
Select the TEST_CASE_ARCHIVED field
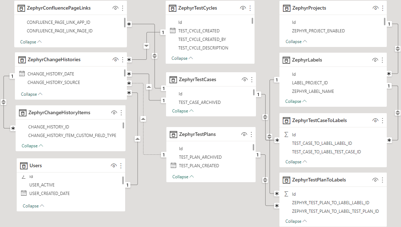tap(199, 102)
